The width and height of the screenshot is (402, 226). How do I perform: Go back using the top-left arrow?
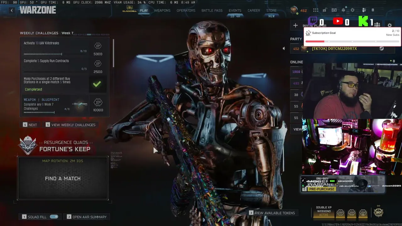point(12,10)
